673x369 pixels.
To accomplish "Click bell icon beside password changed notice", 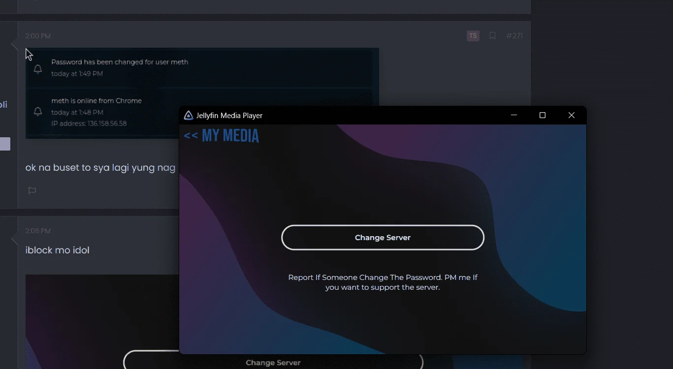I will [37, 69].
